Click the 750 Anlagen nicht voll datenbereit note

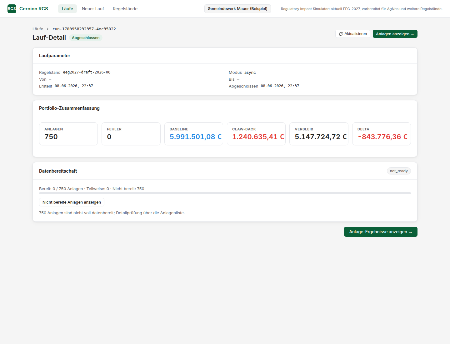point(112,213)
